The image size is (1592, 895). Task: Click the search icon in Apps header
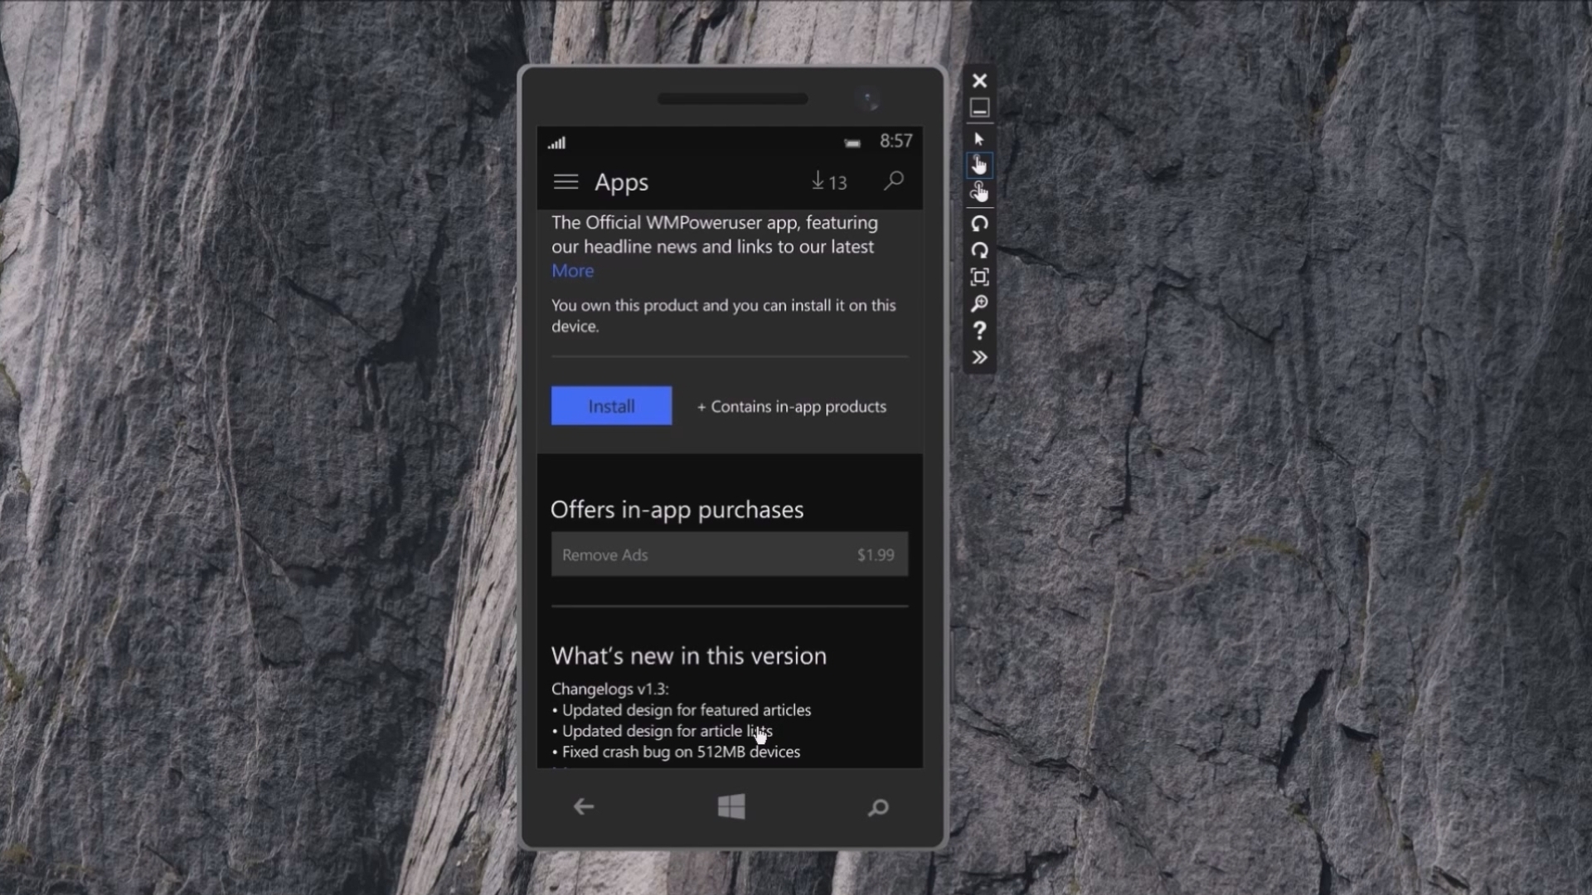tap(895, 181)
